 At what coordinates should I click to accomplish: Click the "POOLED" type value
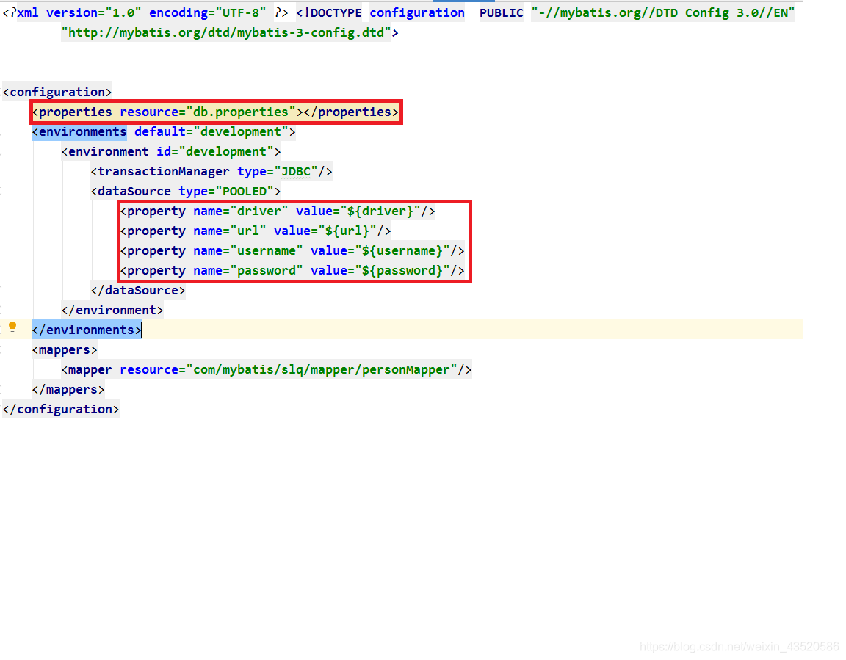[x=245, y=192]
